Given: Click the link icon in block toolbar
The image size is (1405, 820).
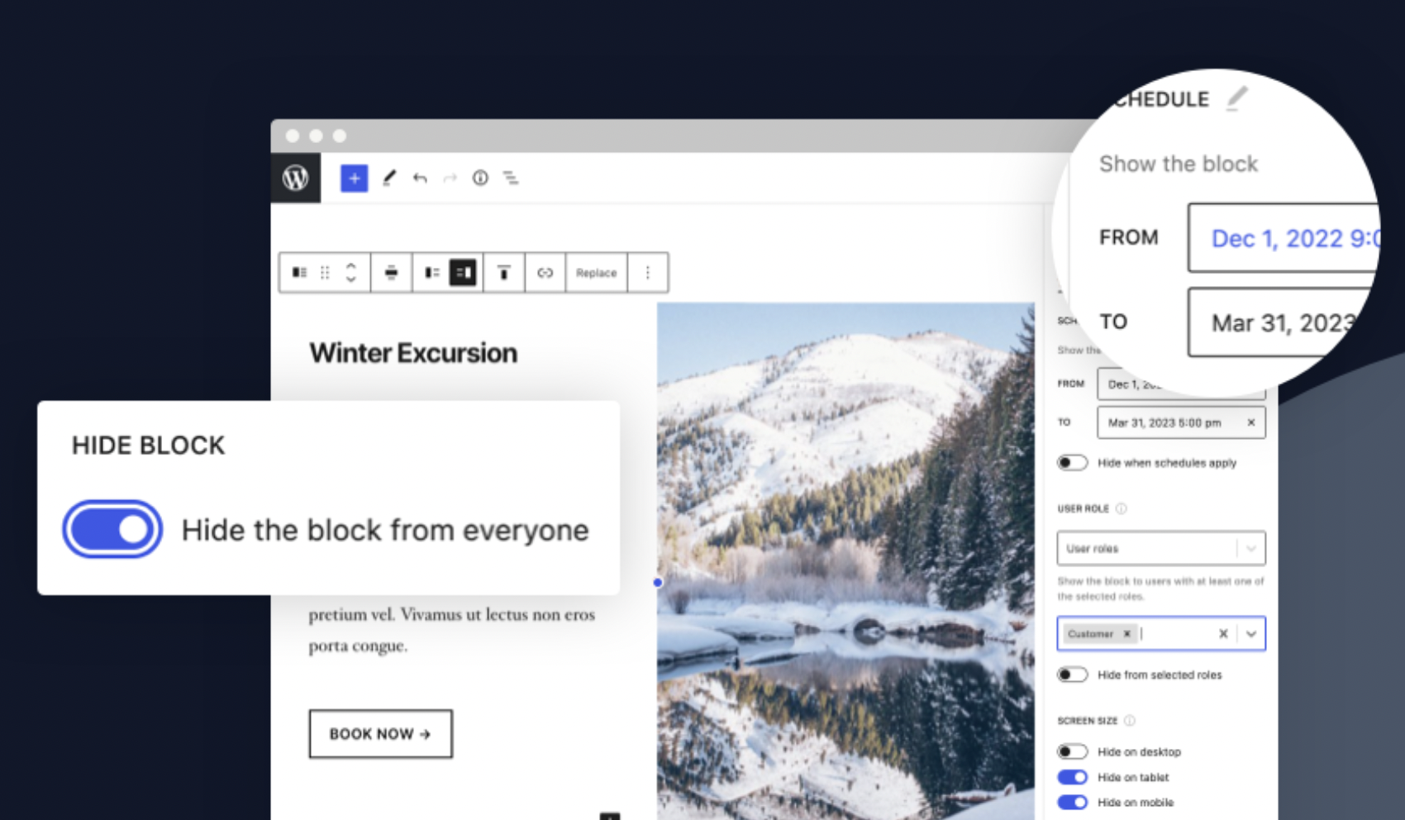Looking at the screenshot, I should click(545, 273).
